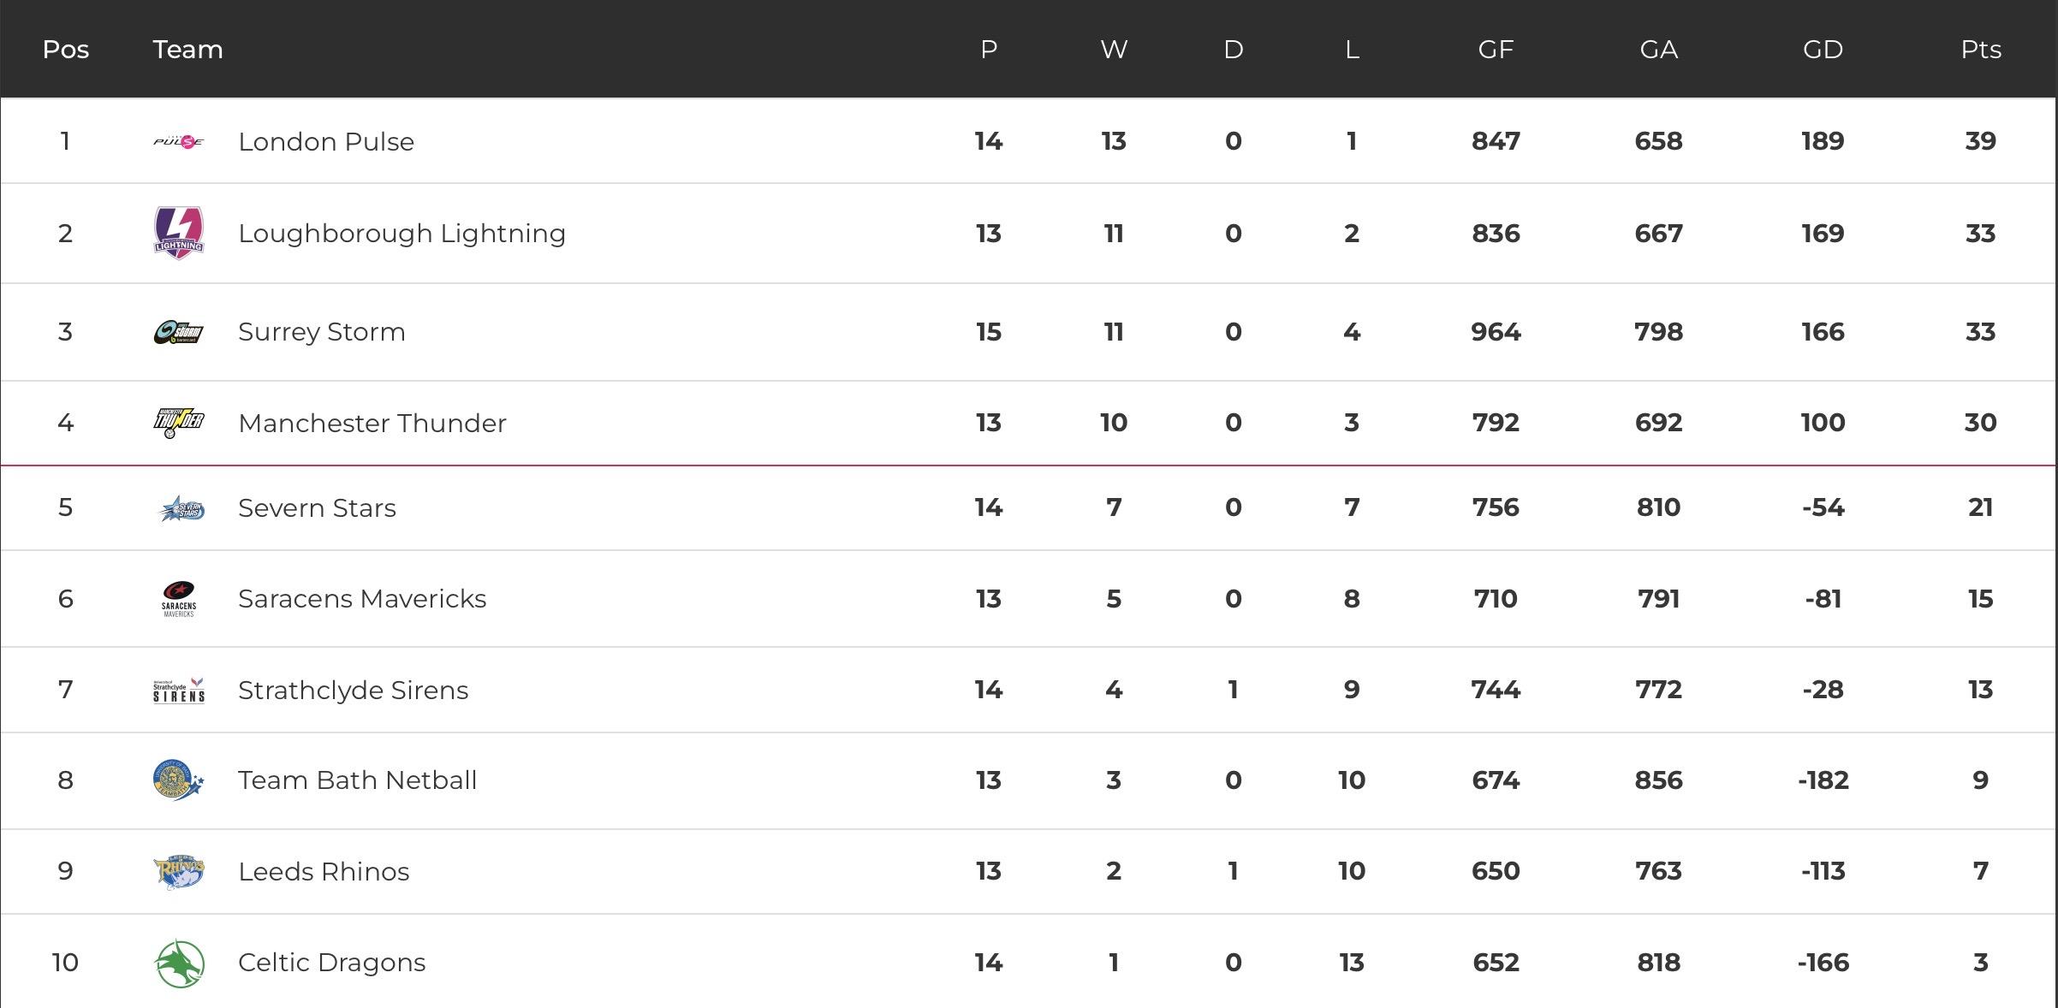Select the Celtic Dragons team name

331,963
